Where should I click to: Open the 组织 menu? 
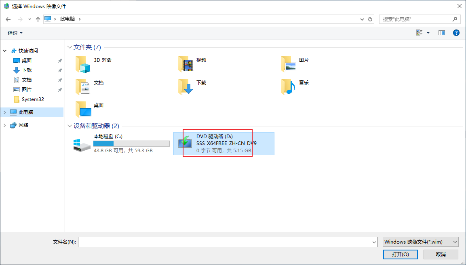(15, 33)
